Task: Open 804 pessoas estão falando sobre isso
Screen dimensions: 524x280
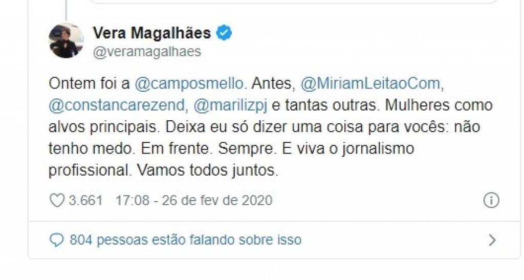Action: (x=185, y=240)
